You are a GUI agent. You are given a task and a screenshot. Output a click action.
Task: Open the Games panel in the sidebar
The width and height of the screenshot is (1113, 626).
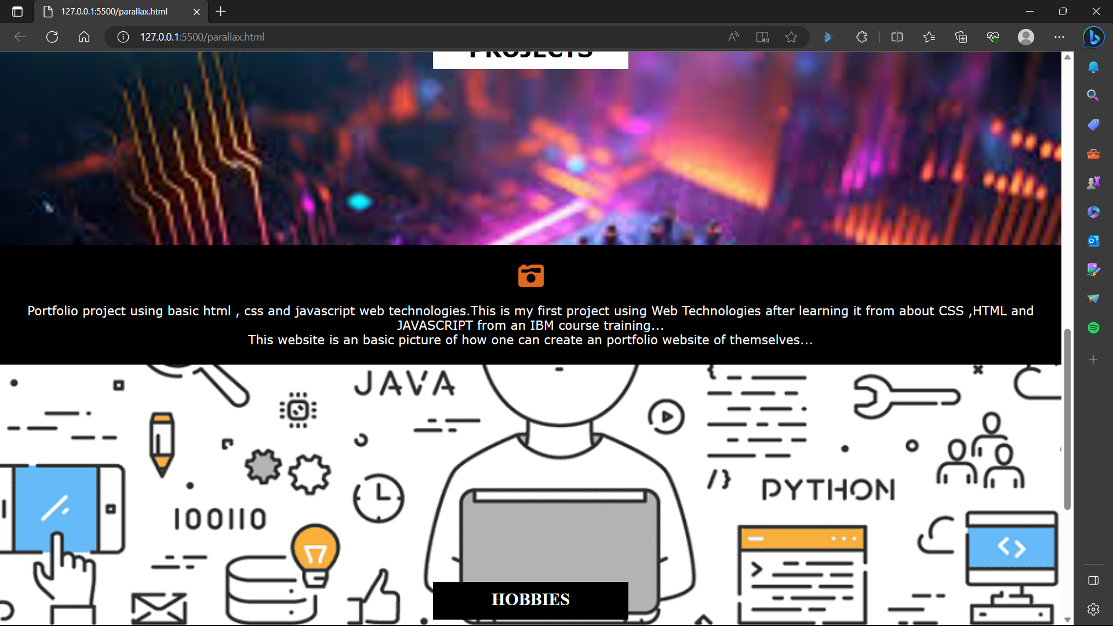(1093, 182)
